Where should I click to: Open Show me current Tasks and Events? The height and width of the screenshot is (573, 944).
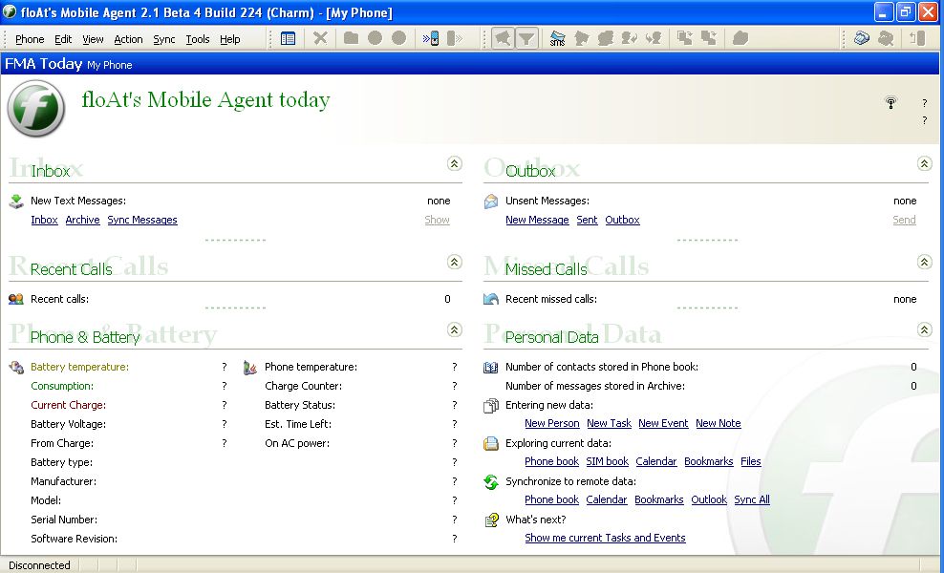point(605,538)
